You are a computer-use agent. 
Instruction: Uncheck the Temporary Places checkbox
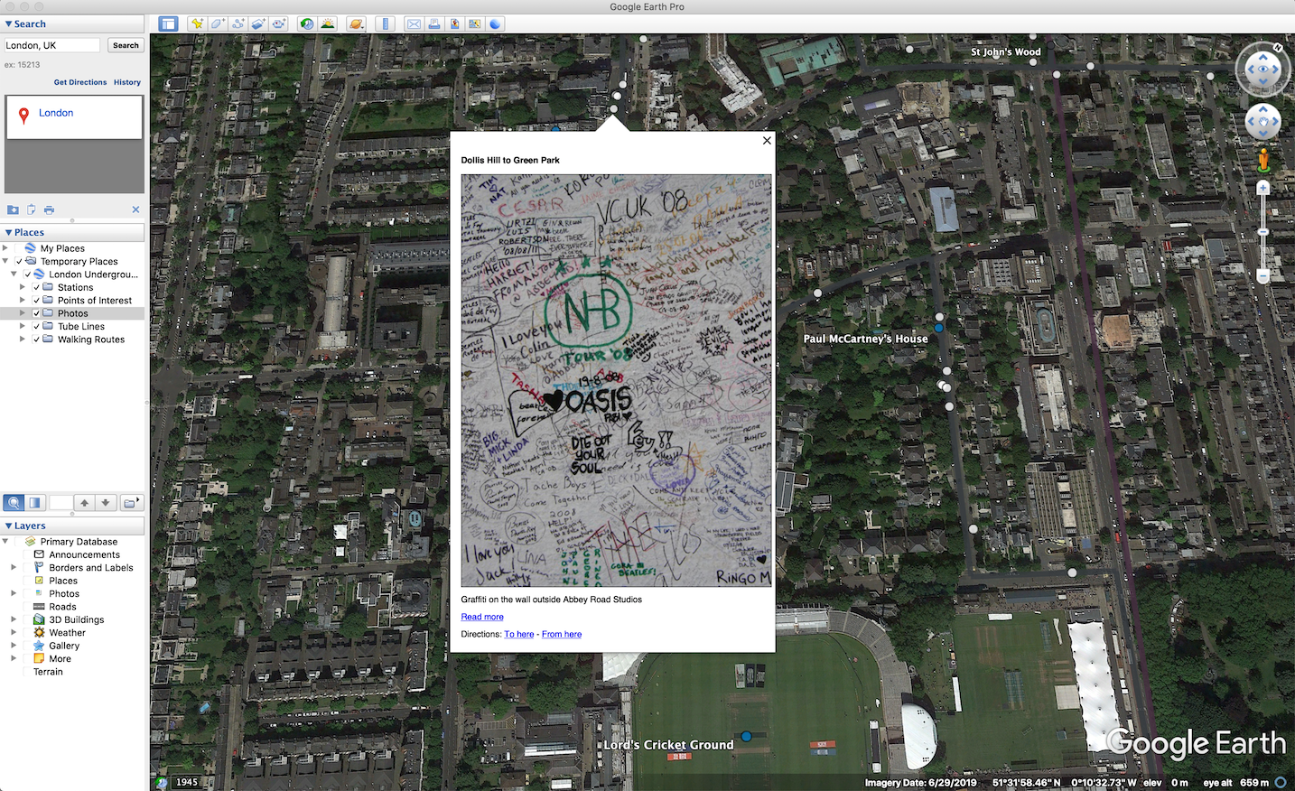19,261
